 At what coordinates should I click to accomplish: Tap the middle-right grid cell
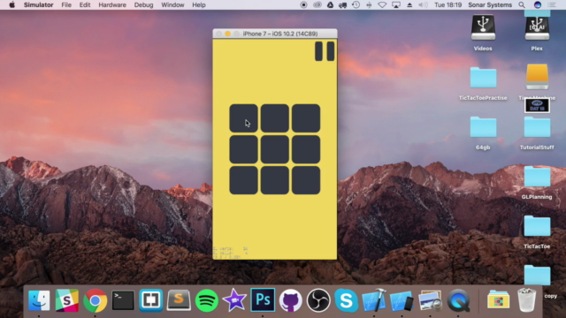pyautogui.click(x=306, y=149)
